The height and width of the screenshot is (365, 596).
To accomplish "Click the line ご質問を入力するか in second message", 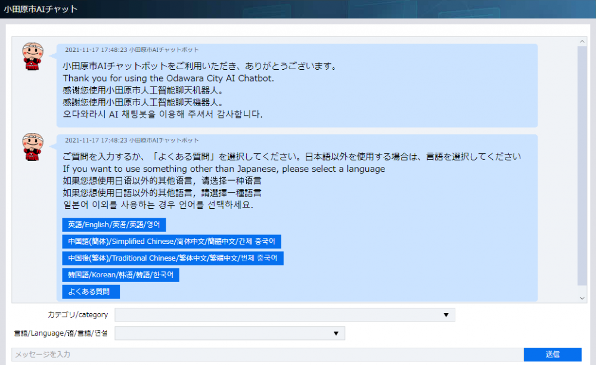I will click(x=291, y=157).
